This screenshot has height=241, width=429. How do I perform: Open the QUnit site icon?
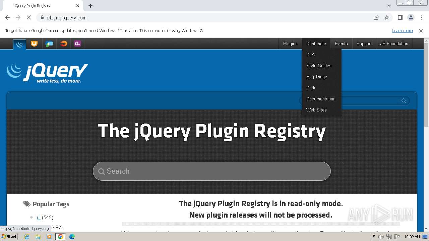[x=77, y=44]
